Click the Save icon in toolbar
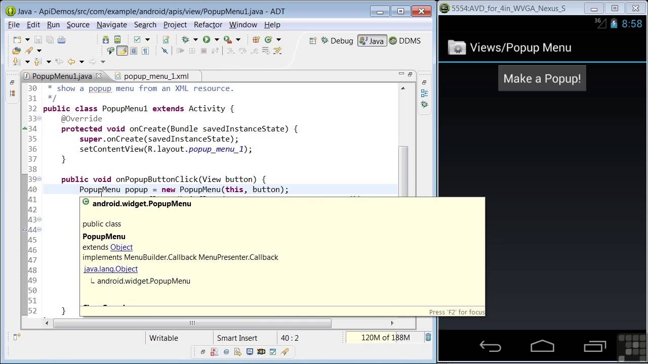The height and width of the screenshot is (364, 648). [38, 40]
